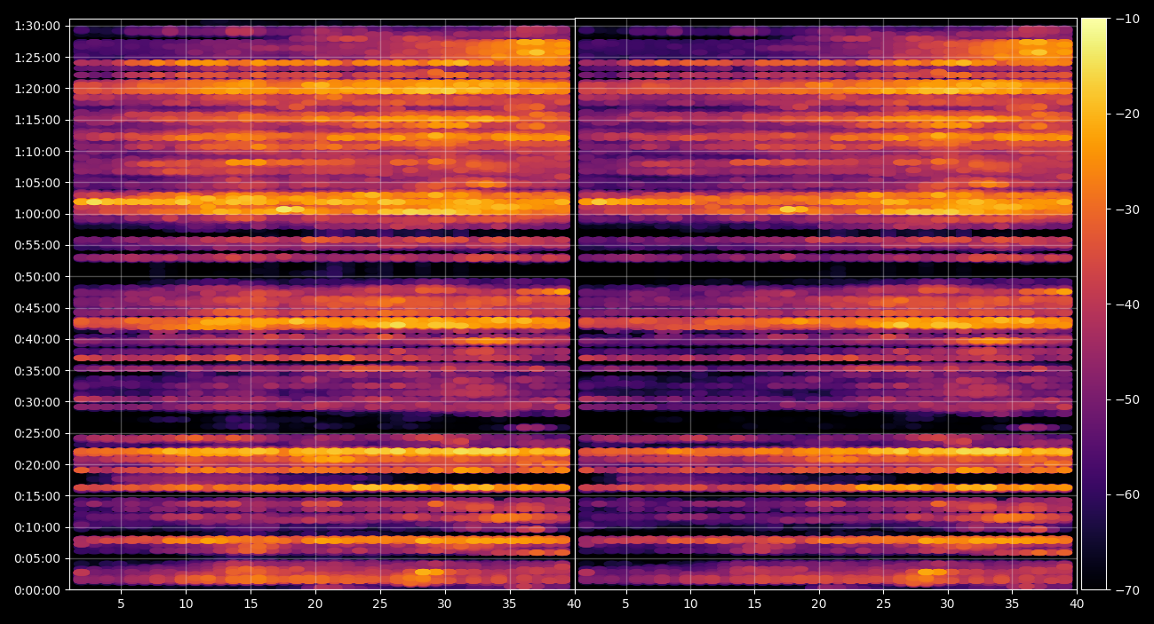The height and width of the screenshot is (624, 1154).
Task: Click the 0:05:00 y-axis tick label
Action: click(37, 558)
